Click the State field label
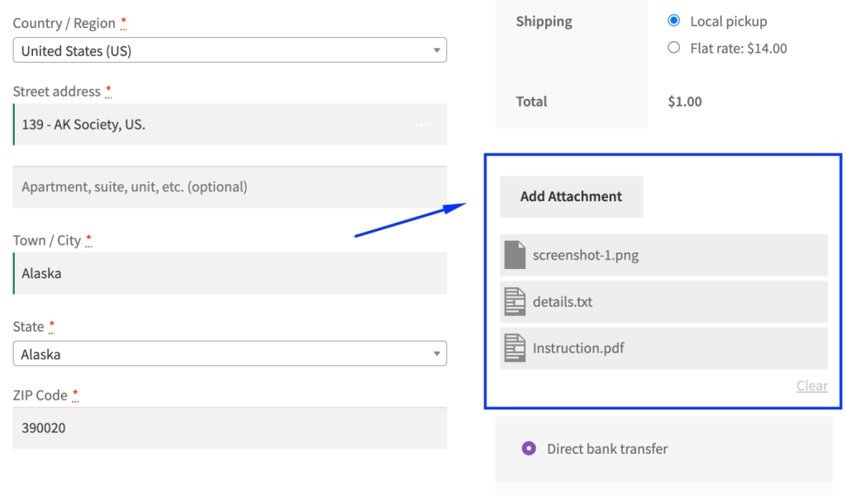 pos(29,327)
